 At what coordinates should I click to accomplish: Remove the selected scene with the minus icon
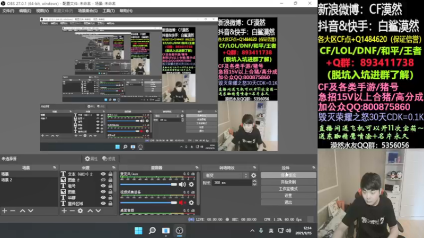(x=13, y=210)
